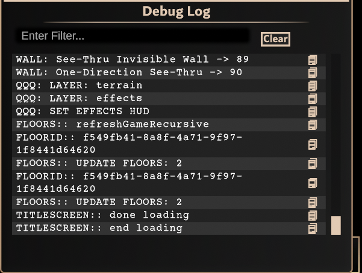Copy the refreshGameRecursive log entry
The height and width of the screenshot is (273, 362).
313,124
